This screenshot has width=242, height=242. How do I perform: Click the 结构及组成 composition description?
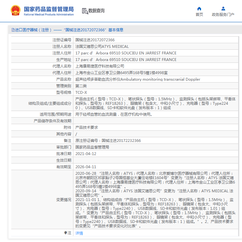tap(156, 103)
